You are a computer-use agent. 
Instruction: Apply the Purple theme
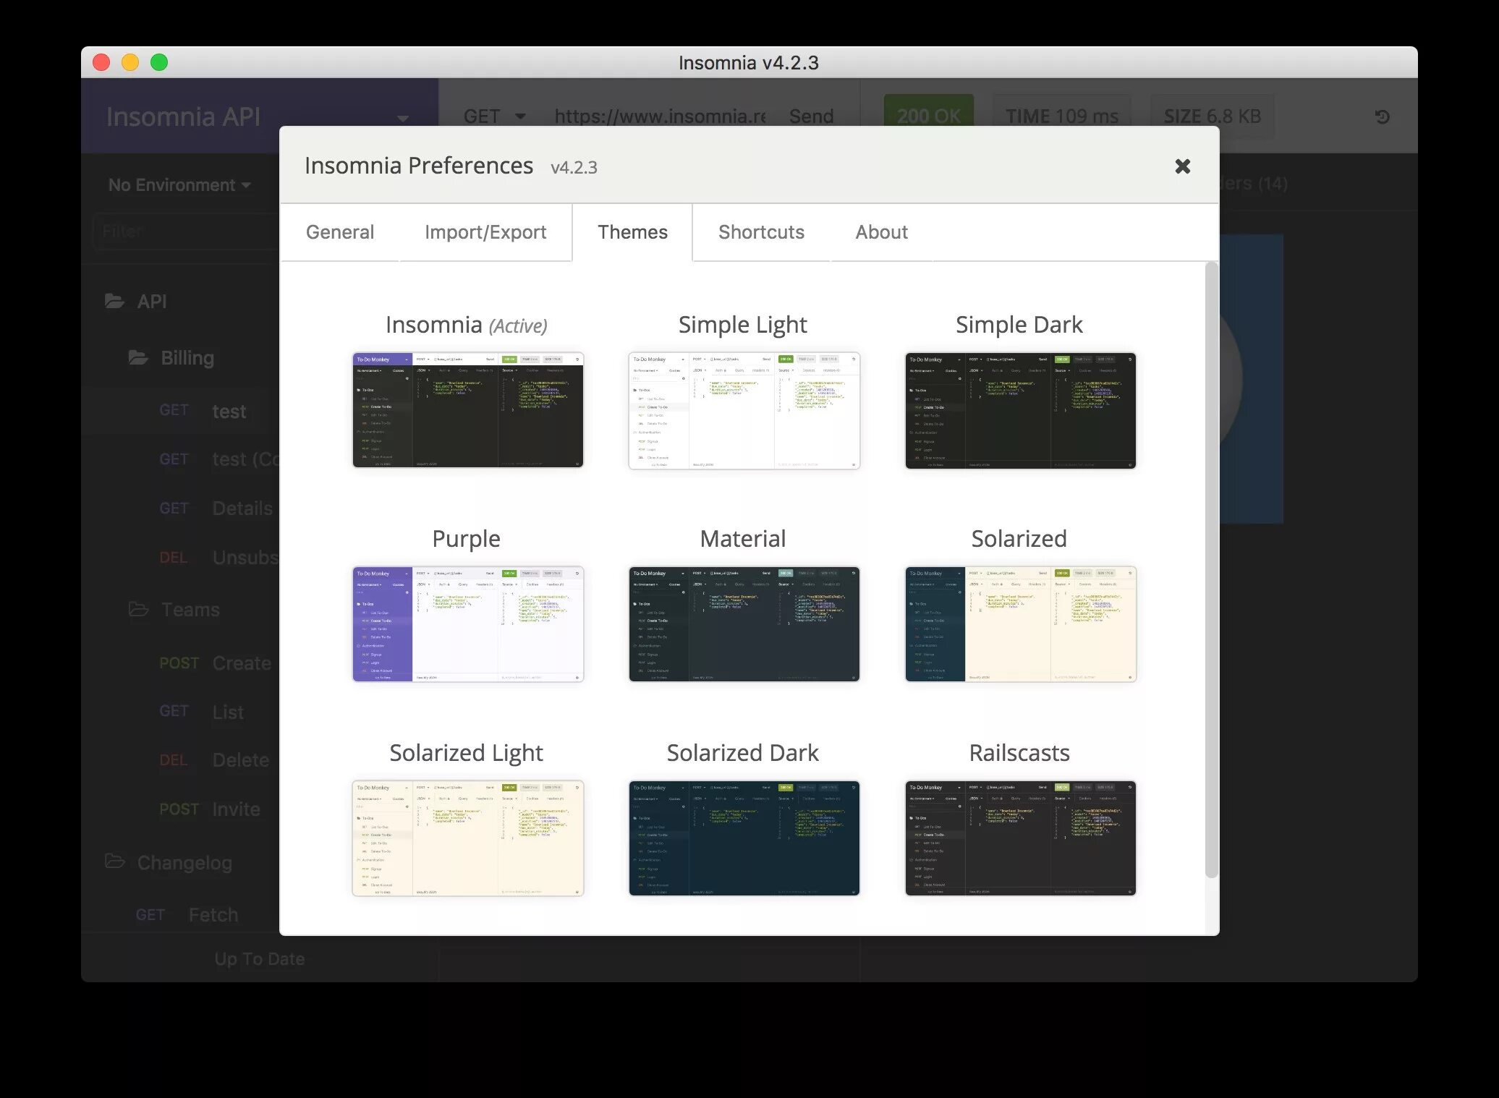[467, 624]
